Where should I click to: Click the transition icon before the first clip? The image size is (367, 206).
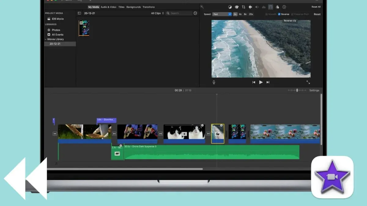pos(55,134)
